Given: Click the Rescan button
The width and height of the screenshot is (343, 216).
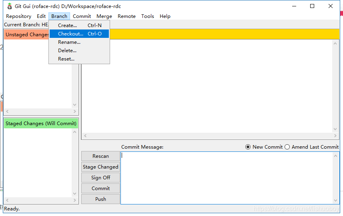Looking at the screenshot, I should 100,156.
